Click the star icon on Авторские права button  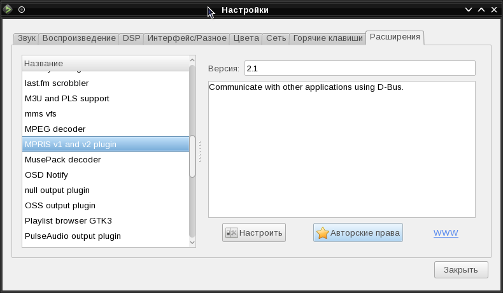click(323, 233)
